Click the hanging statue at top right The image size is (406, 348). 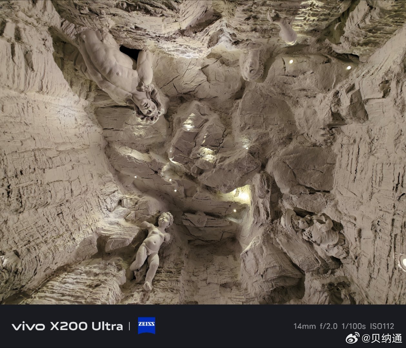[x=284, y=29]
